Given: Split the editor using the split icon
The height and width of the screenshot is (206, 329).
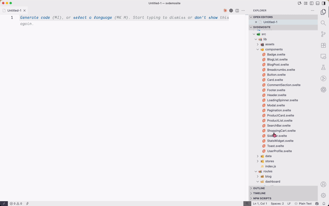Looking at the screenshot, I should click(x=237, y=10).
